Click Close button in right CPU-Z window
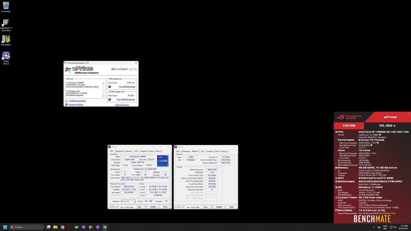The width and height of the screenshot is (411, 231). pyautogui.click(x=231, y=207)
